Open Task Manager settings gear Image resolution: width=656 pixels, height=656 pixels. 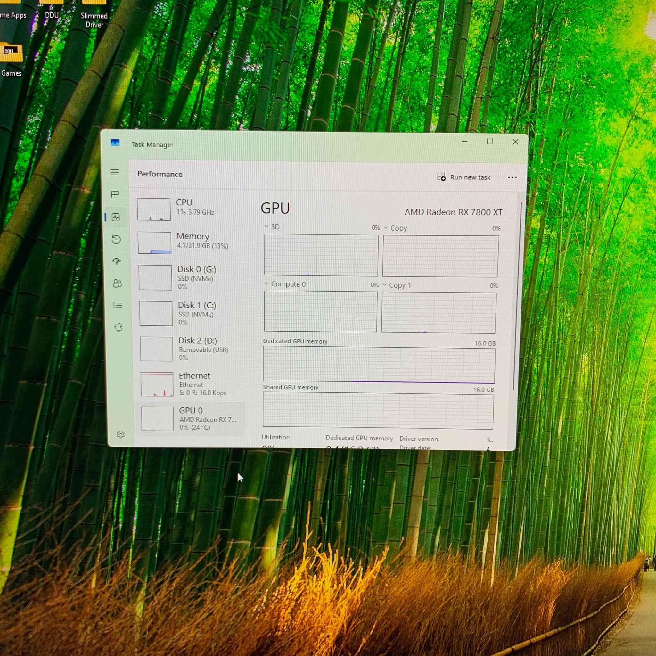120,434
